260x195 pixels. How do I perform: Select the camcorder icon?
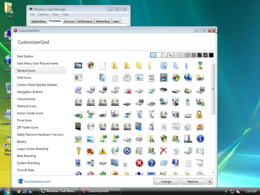(176, 102)
